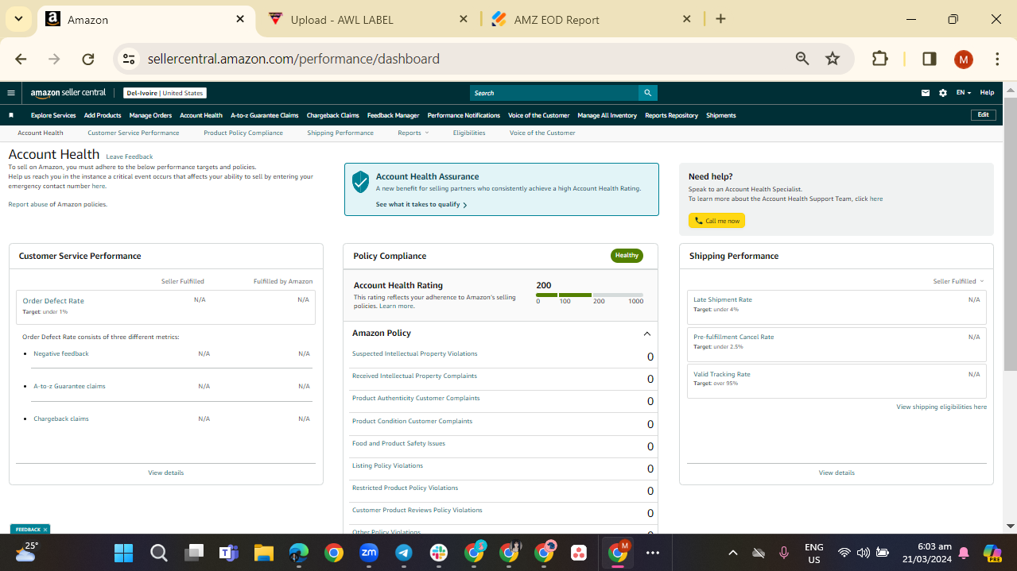Collapse the Amazon Policy section chevron
The width and height of the screenshot is (1017, 571).
646,334
